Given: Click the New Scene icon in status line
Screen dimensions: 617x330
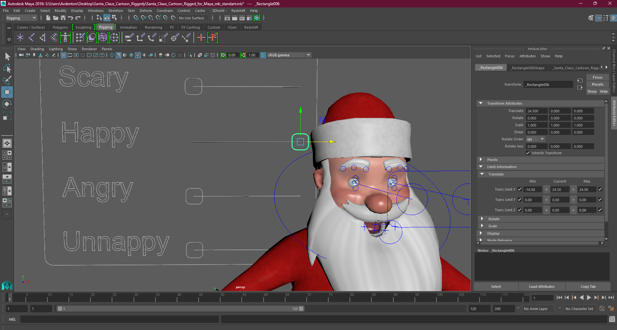Looking at the screenshot, I should 48,18.
